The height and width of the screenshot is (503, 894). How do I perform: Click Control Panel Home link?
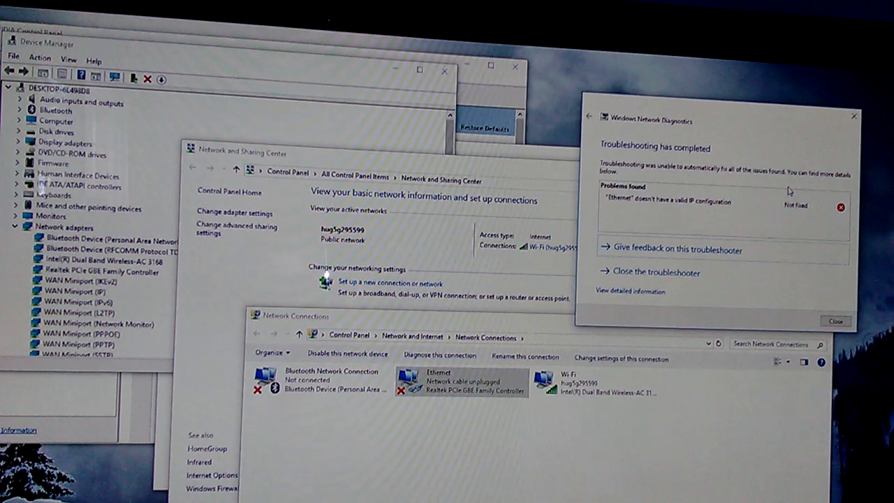(x=230, y=191)
